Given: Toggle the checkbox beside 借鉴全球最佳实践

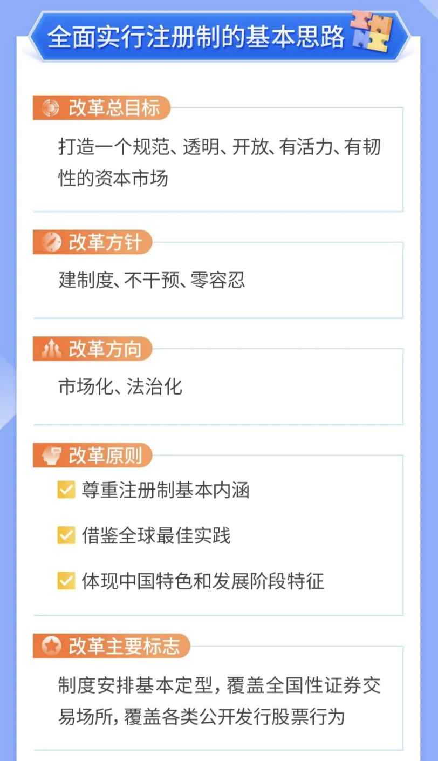Looking at the screenshot, I should (x=66, y=536).
